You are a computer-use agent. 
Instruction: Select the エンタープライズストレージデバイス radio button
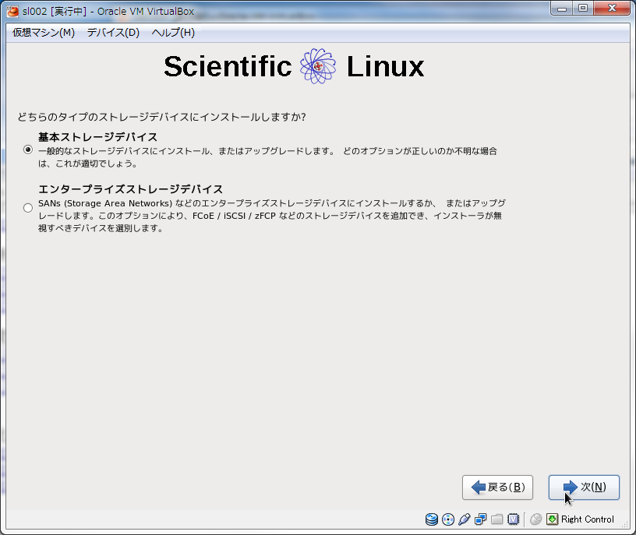(x=28, y=208)
